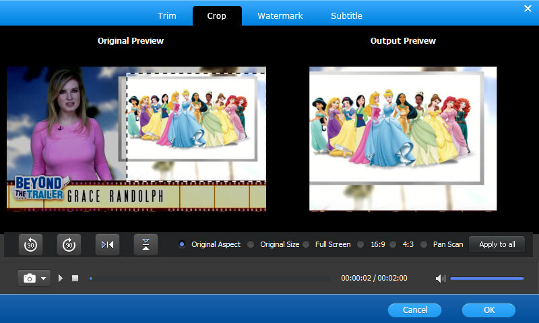Screen dimensions: 539x323
Task: Close the editing dialog
Action: [x=528, y=8]
